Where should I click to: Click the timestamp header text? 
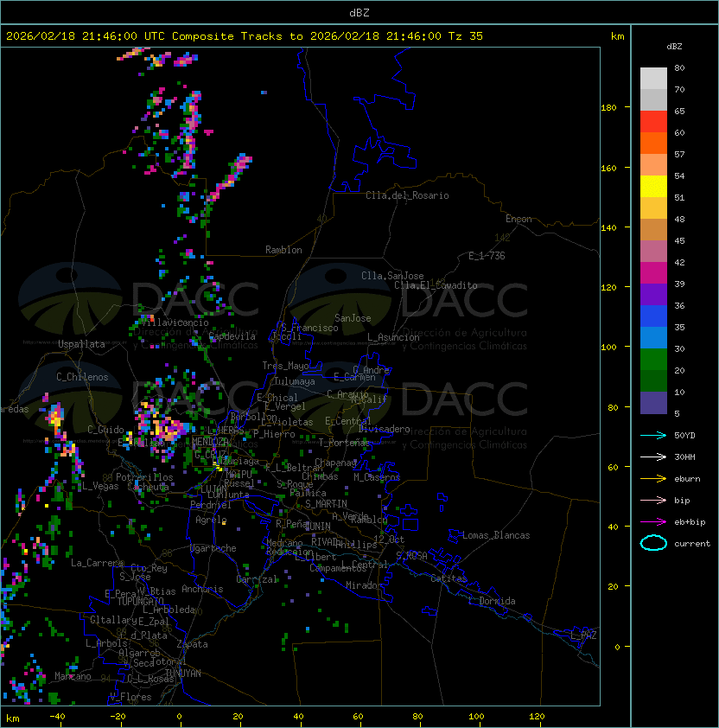tap(245, 36)
